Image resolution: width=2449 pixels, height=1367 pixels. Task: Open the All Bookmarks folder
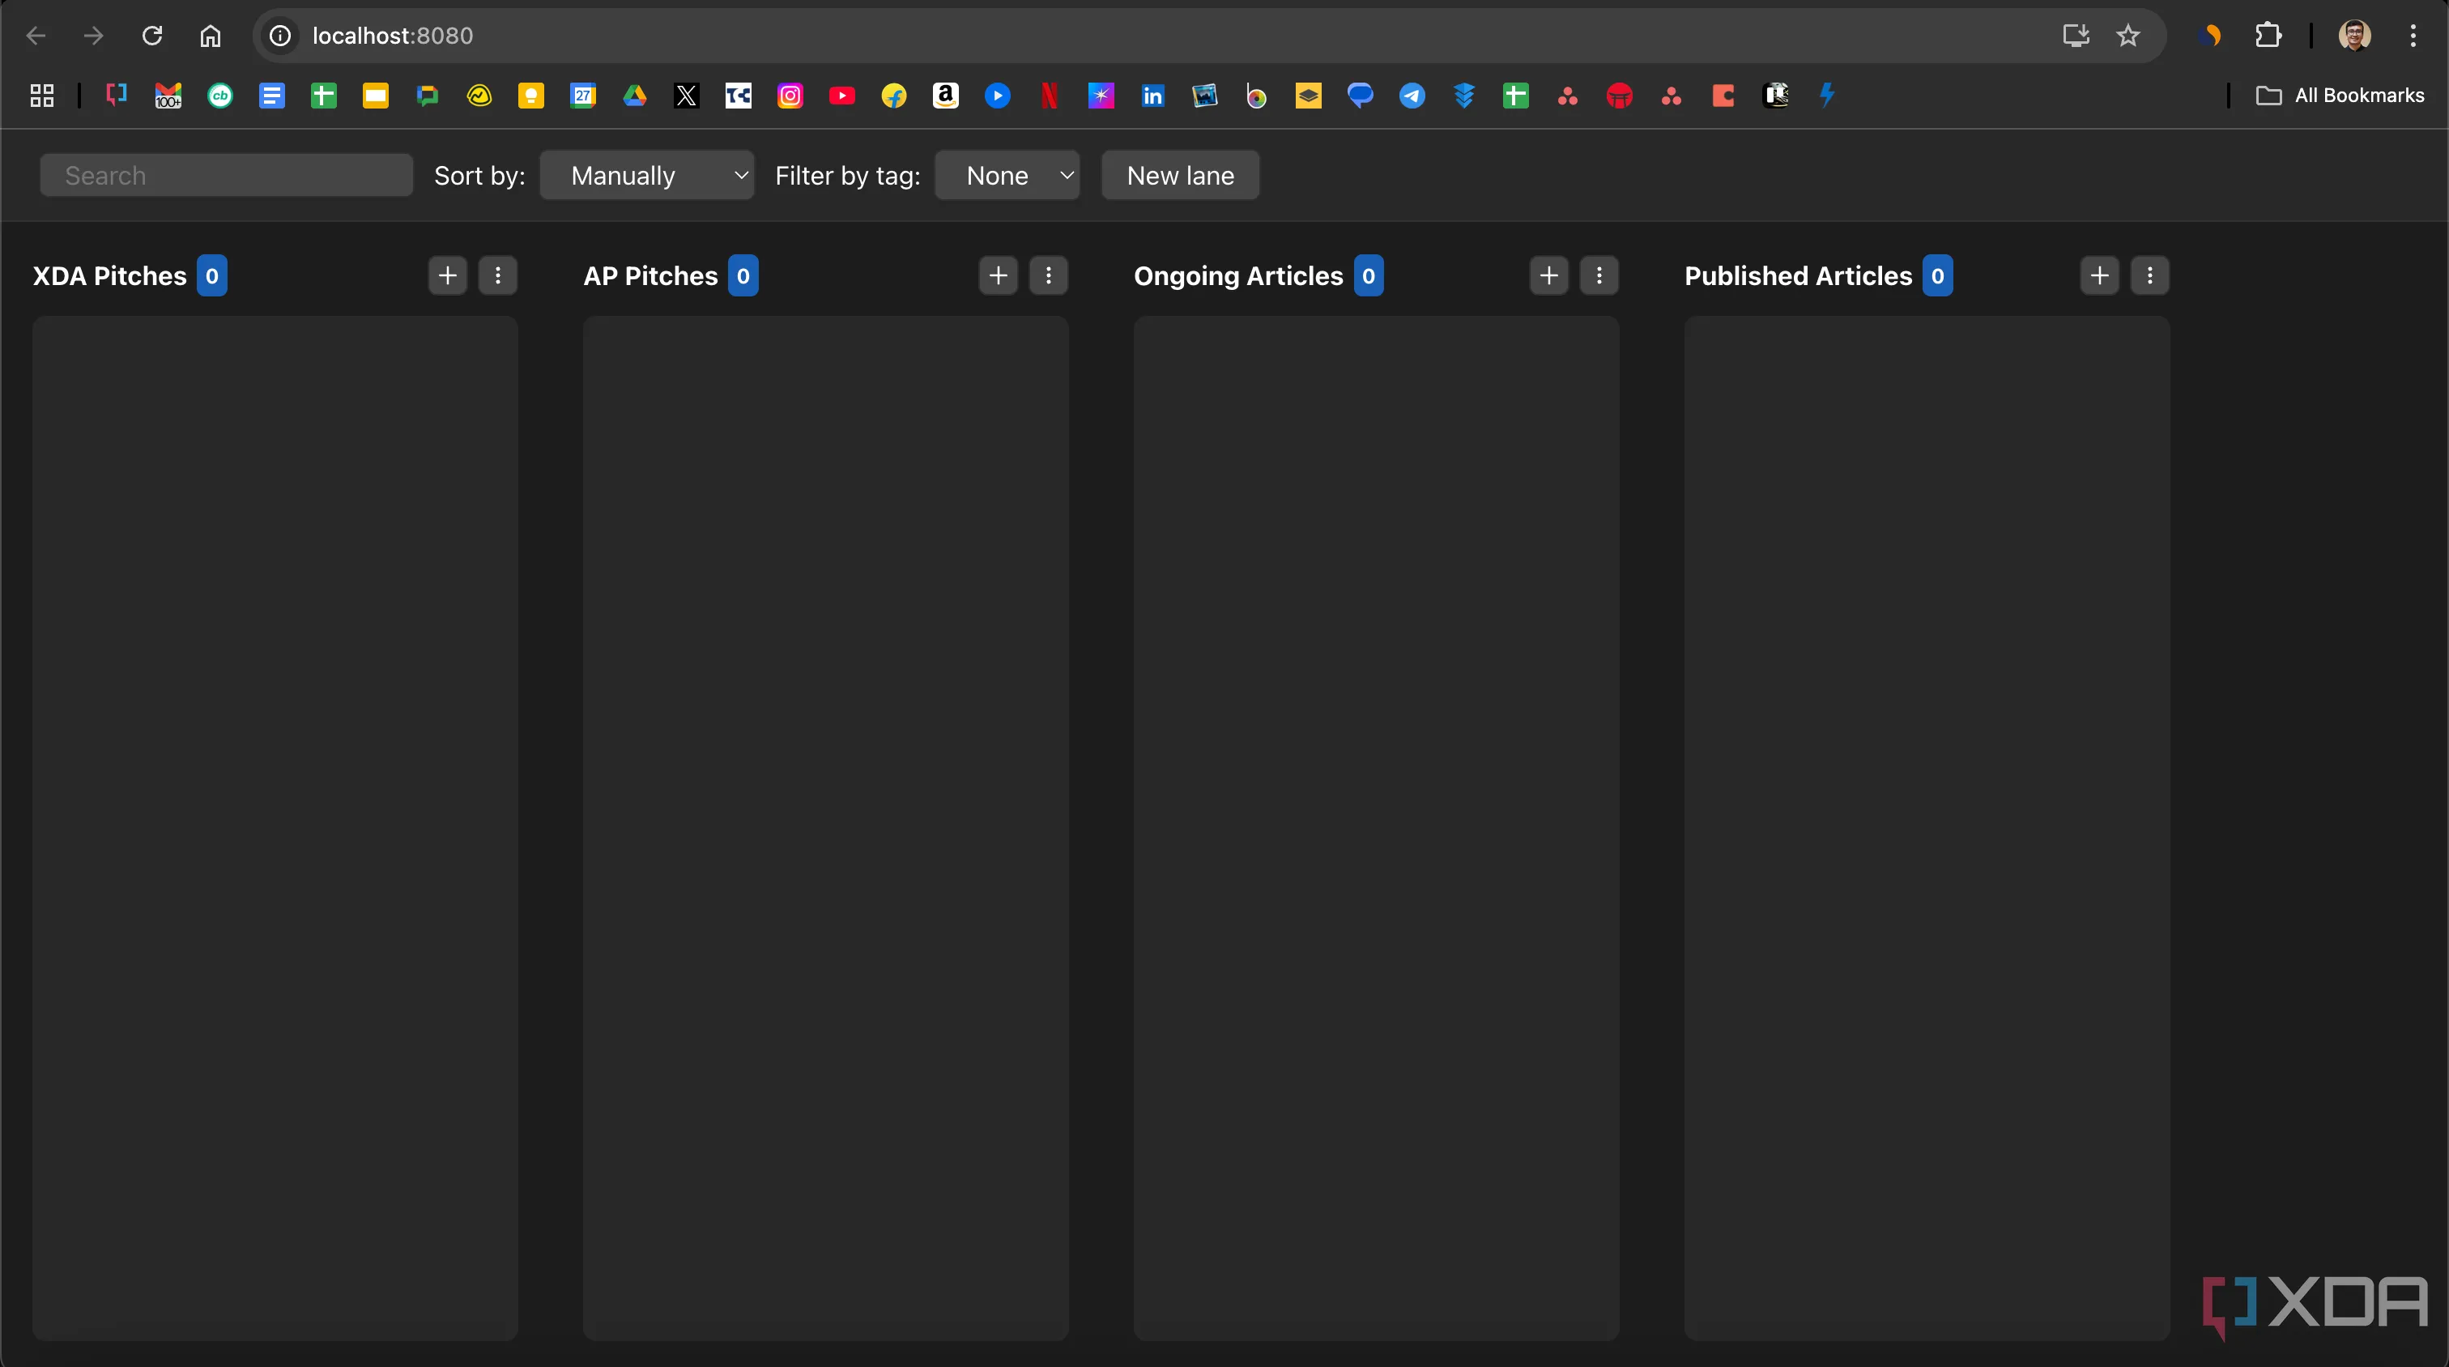click(2340, 95)
